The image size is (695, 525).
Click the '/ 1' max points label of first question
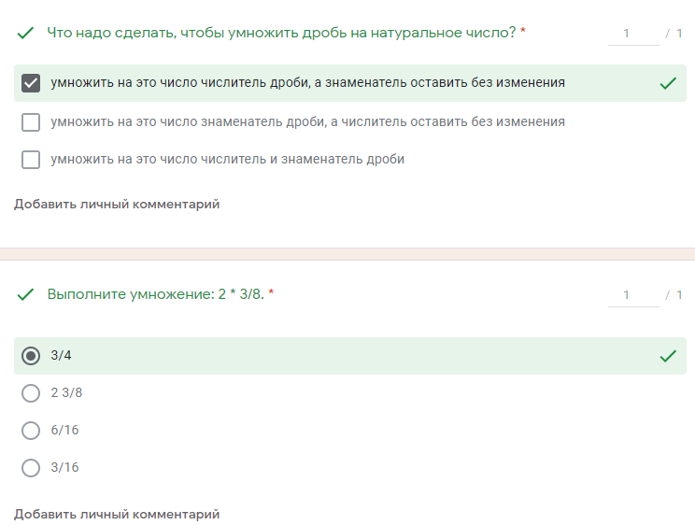(674, 34)
